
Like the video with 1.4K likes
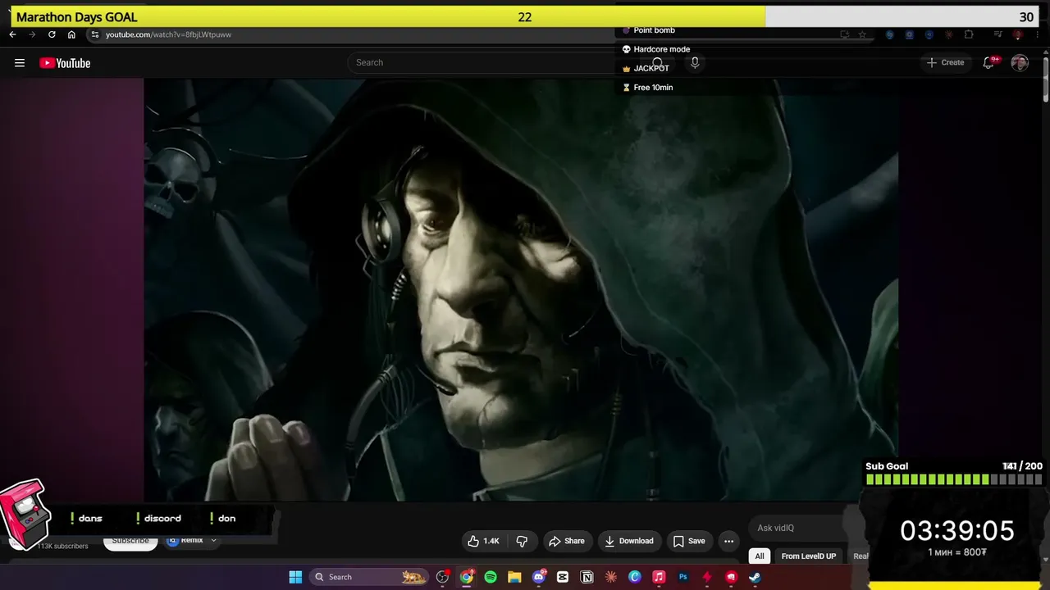483,541
